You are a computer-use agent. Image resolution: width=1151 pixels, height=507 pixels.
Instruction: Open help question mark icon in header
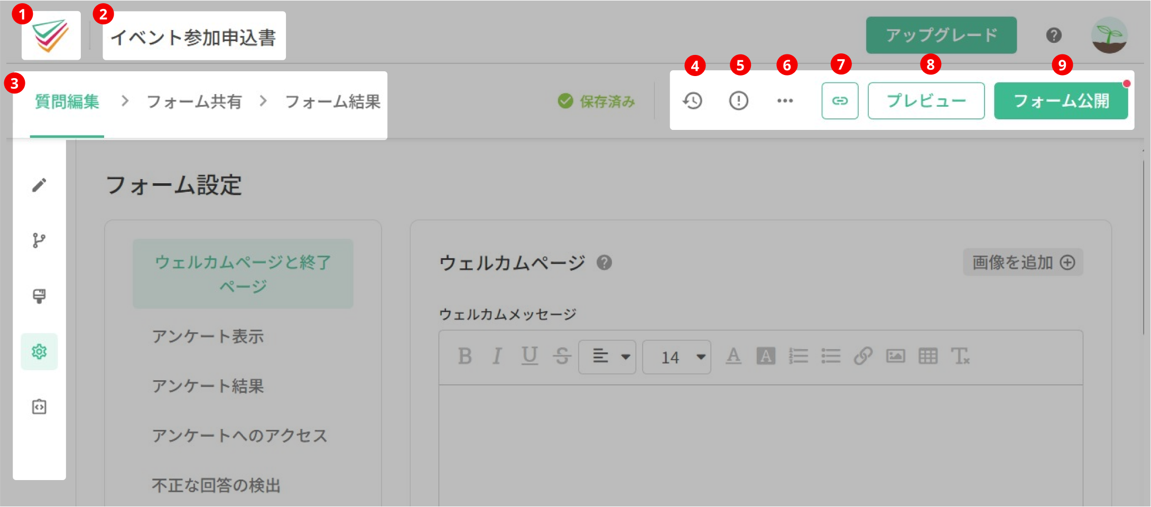tap(1054, 35)
